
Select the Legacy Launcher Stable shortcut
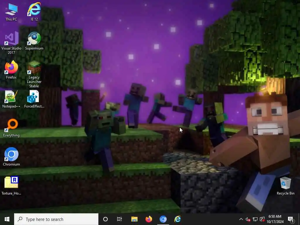[x=34, y=74]
